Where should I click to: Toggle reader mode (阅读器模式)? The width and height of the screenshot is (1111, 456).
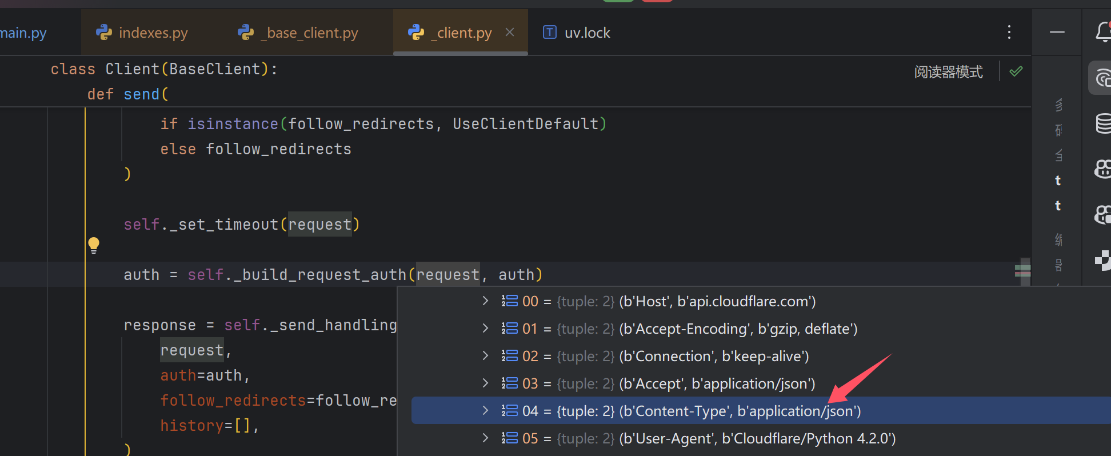pos(948,72)
